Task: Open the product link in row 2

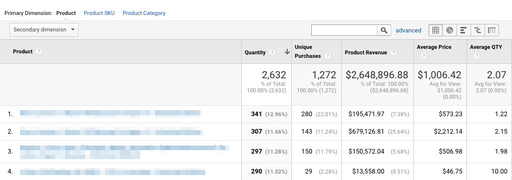Action: 111,132
